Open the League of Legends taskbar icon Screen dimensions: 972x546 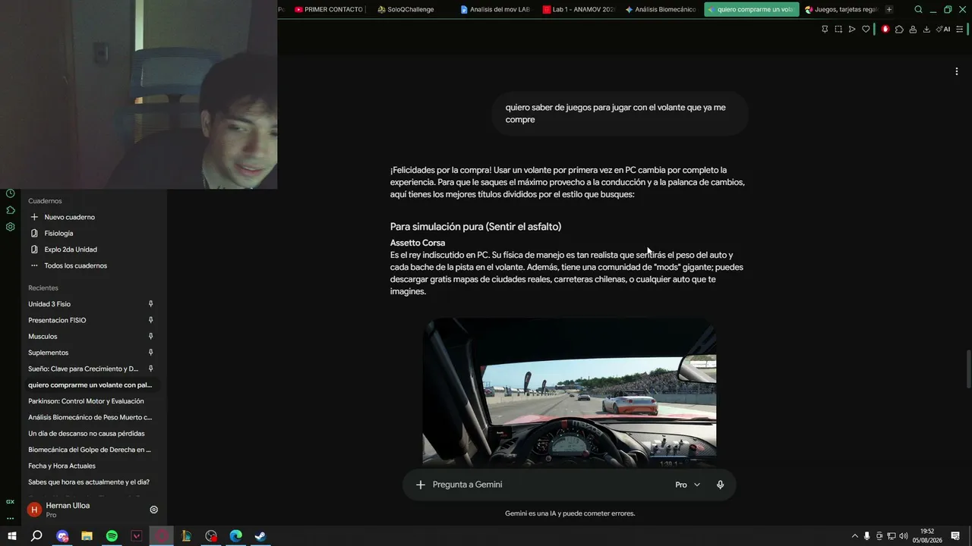[x=186, y=536]
